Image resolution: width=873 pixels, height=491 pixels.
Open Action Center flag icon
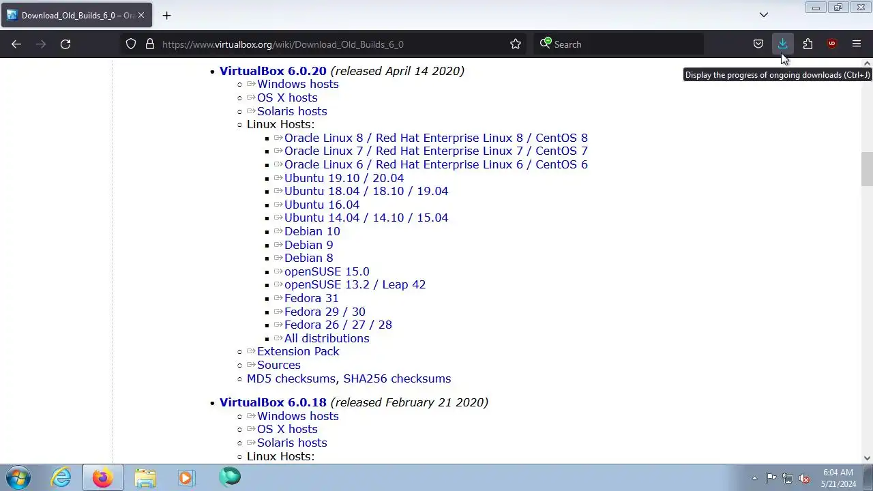point(771,478)
